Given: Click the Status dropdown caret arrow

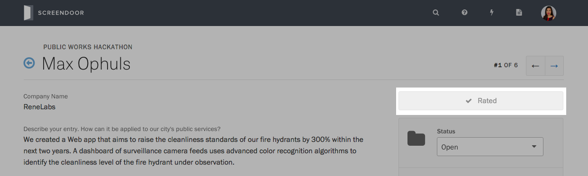Looking at the screenshot, I should point(534,147).
